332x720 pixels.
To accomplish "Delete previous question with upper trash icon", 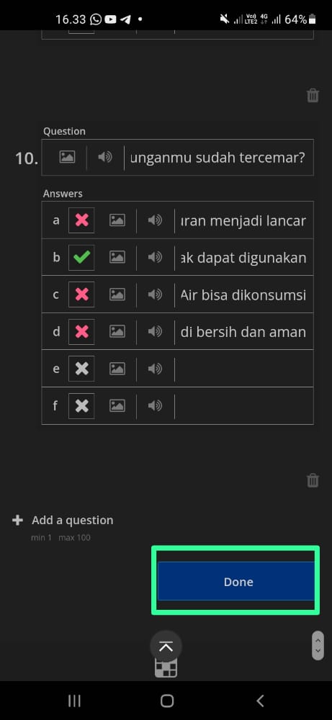I will (313, 96).
